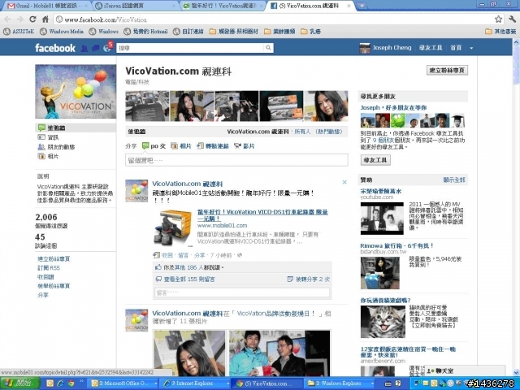
Task: Show all sponsored ads link
Action: coord(454,180)
